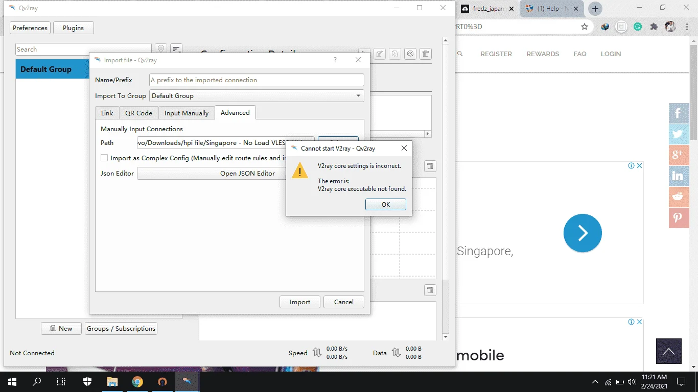Click the Not Connected status text
Image resolution: width=698 pixels, height=392 pixels.
(32, 353)
